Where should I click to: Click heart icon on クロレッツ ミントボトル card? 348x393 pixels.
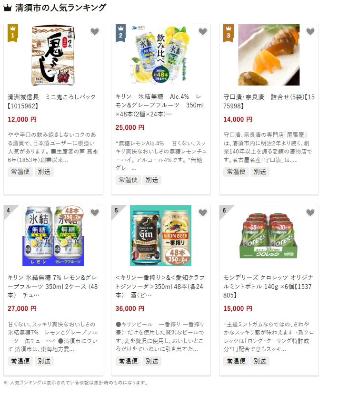click(x=310, y=212)
